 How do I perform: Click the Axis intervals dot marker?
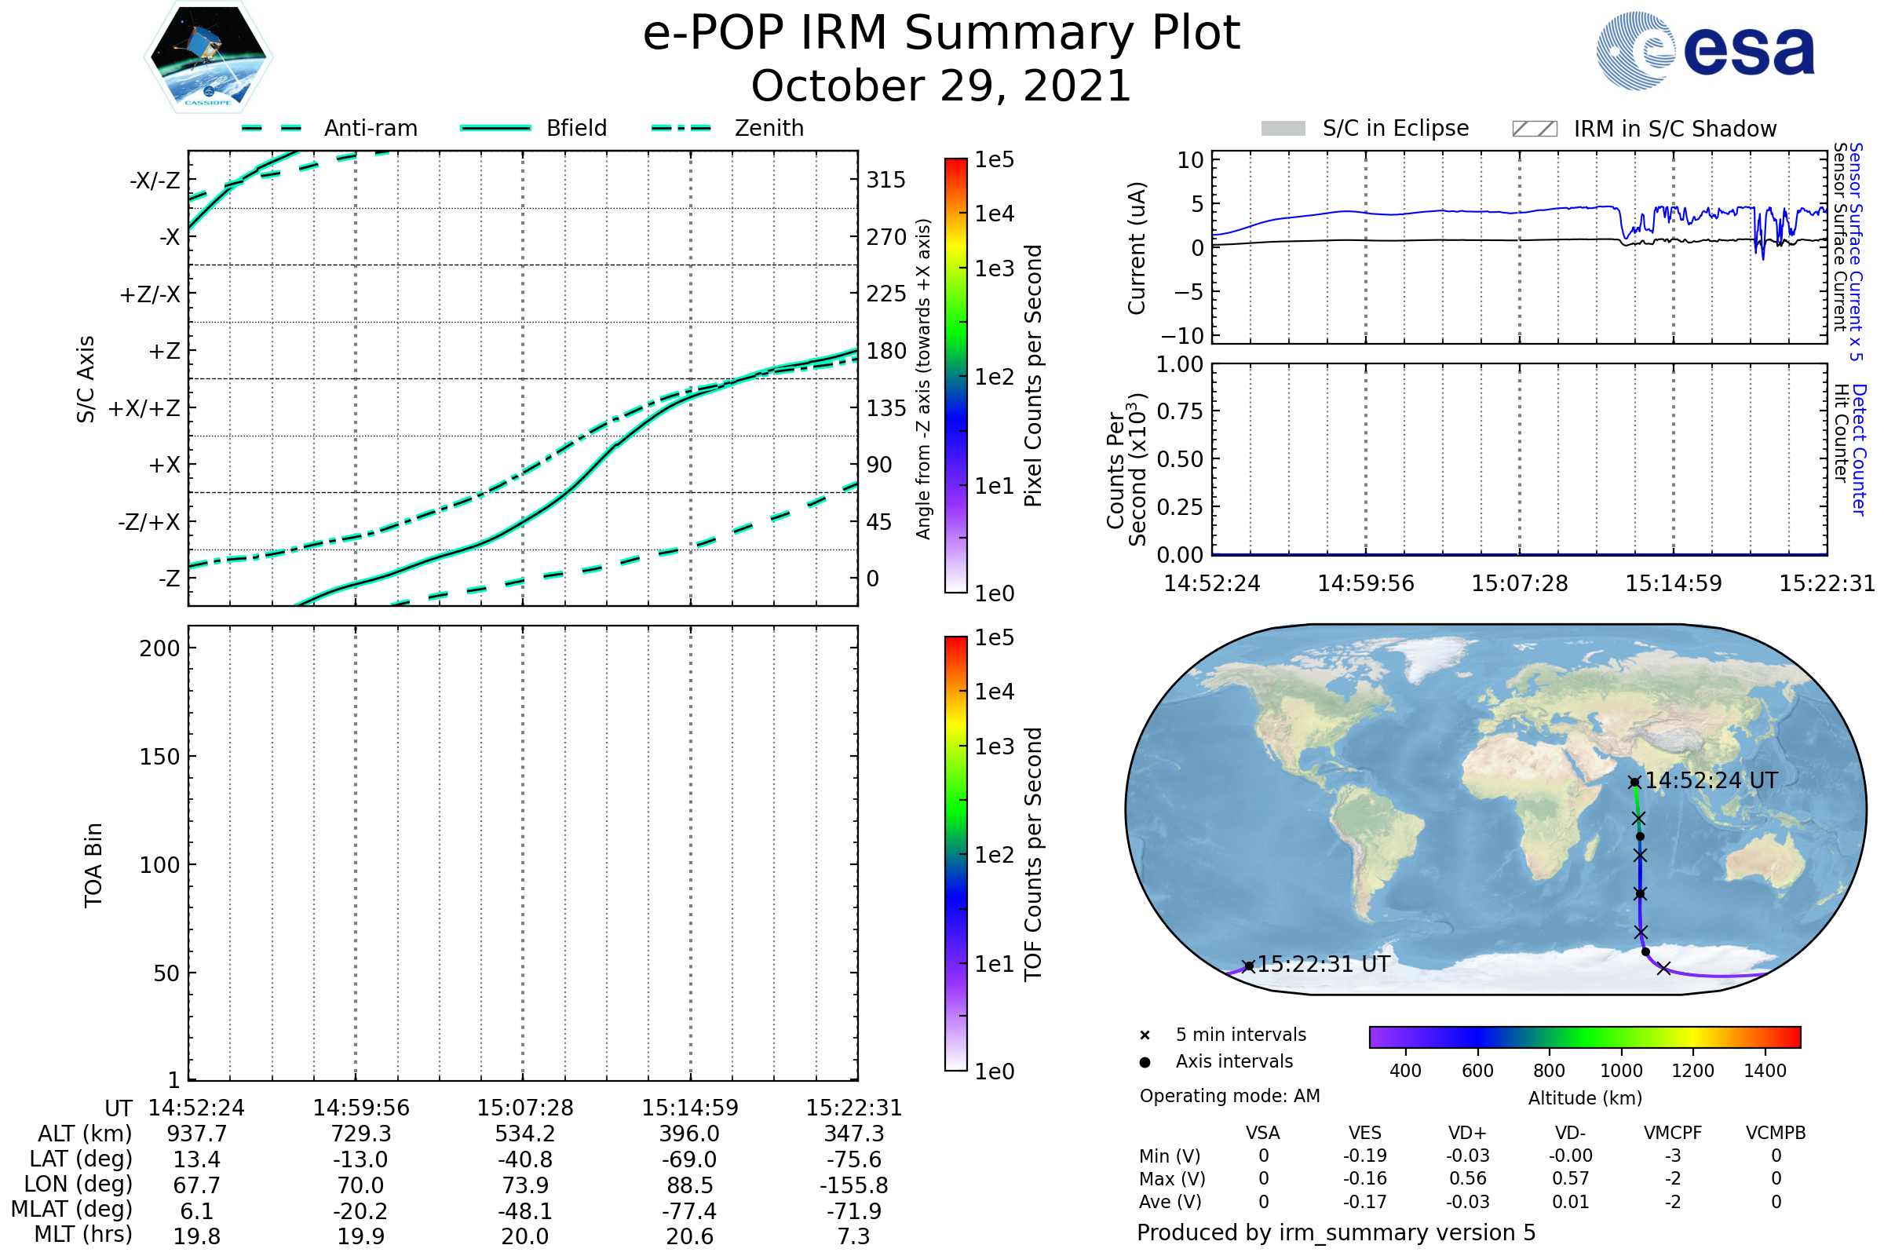coord(1145,1062)
